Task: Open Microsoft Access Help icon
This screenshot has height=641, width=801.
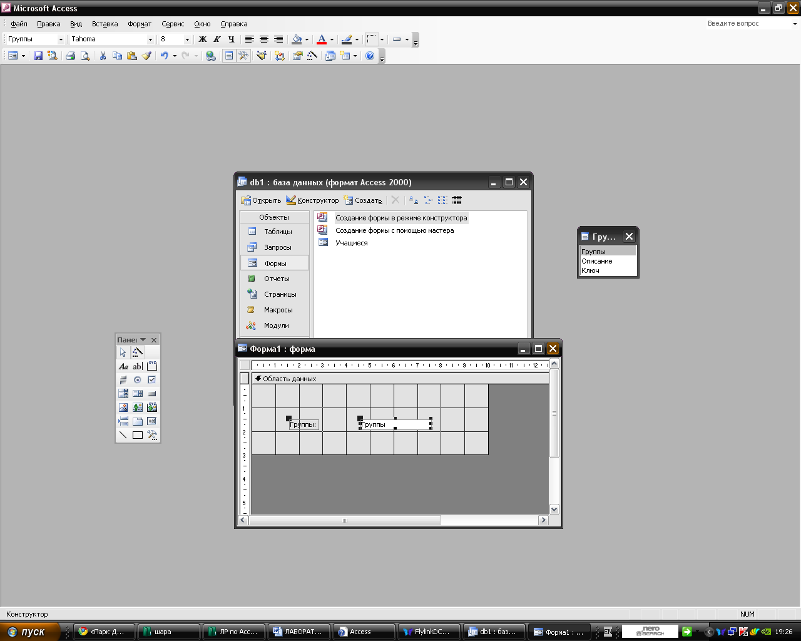Action: click(x=370, y=56)
